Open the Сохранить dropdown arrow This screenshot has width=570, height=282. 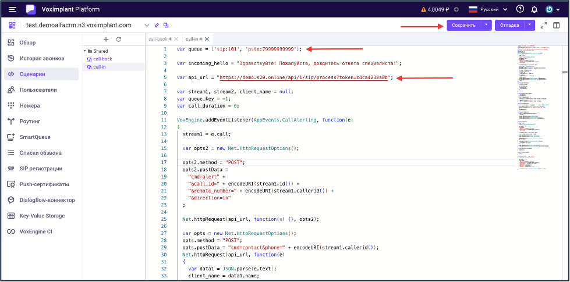[486, 25]
